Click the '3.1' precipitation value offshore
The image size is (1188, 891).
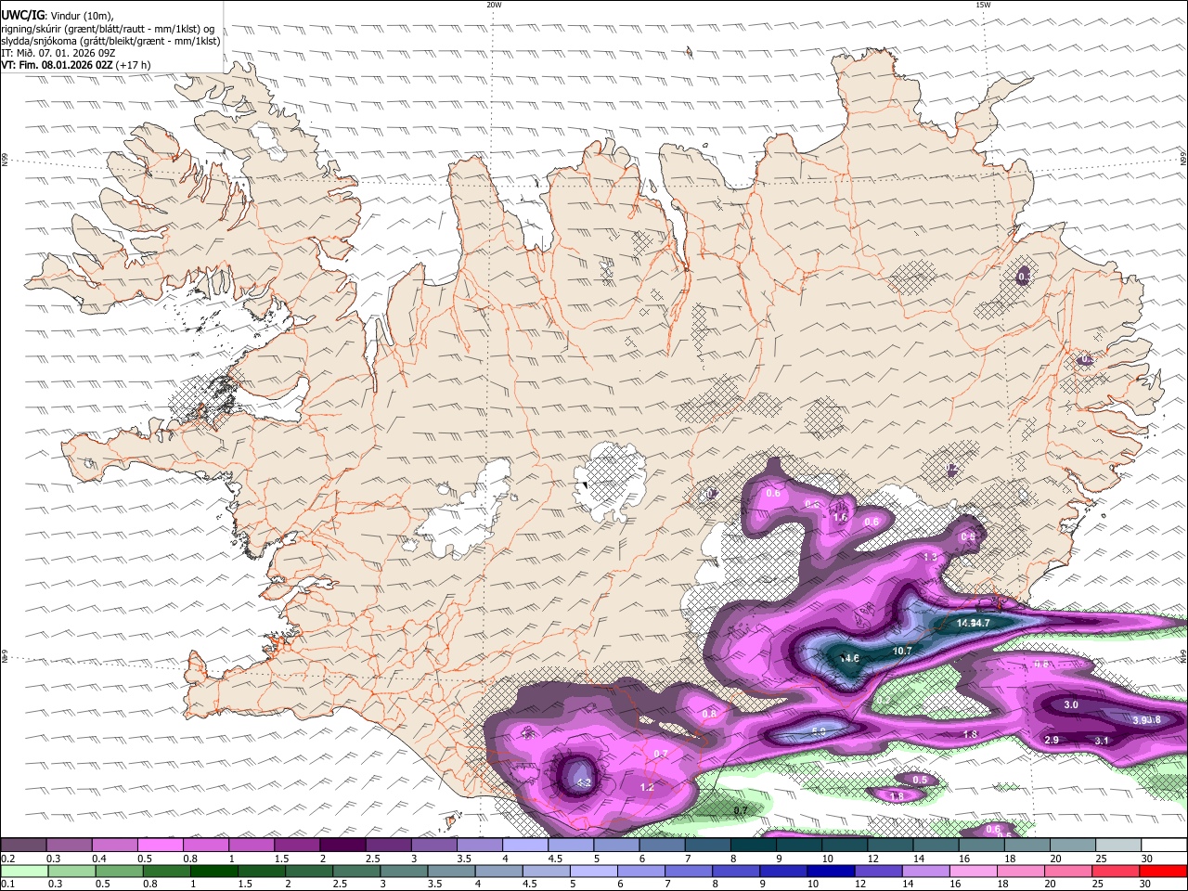click(x=1102, y=741)
